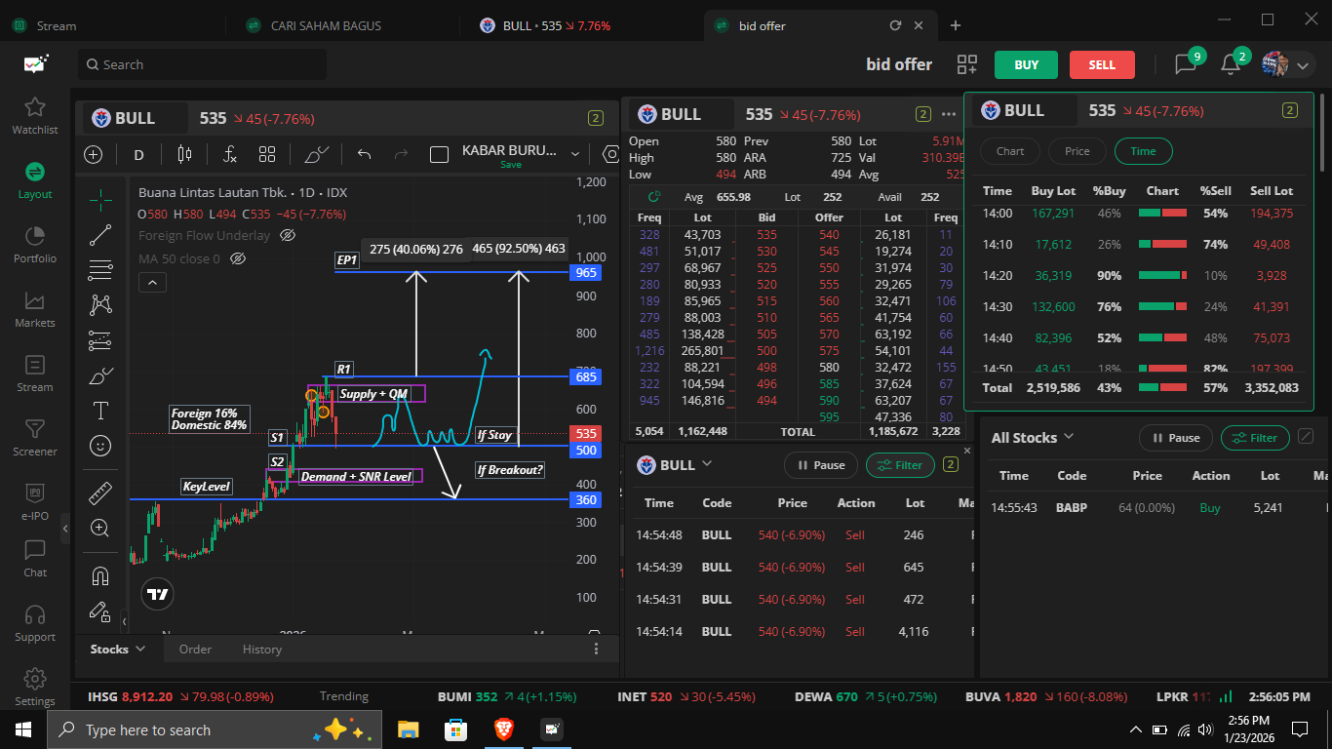Open the chart indicators fx icon
Screen dimensions: 1332x749
229,154
